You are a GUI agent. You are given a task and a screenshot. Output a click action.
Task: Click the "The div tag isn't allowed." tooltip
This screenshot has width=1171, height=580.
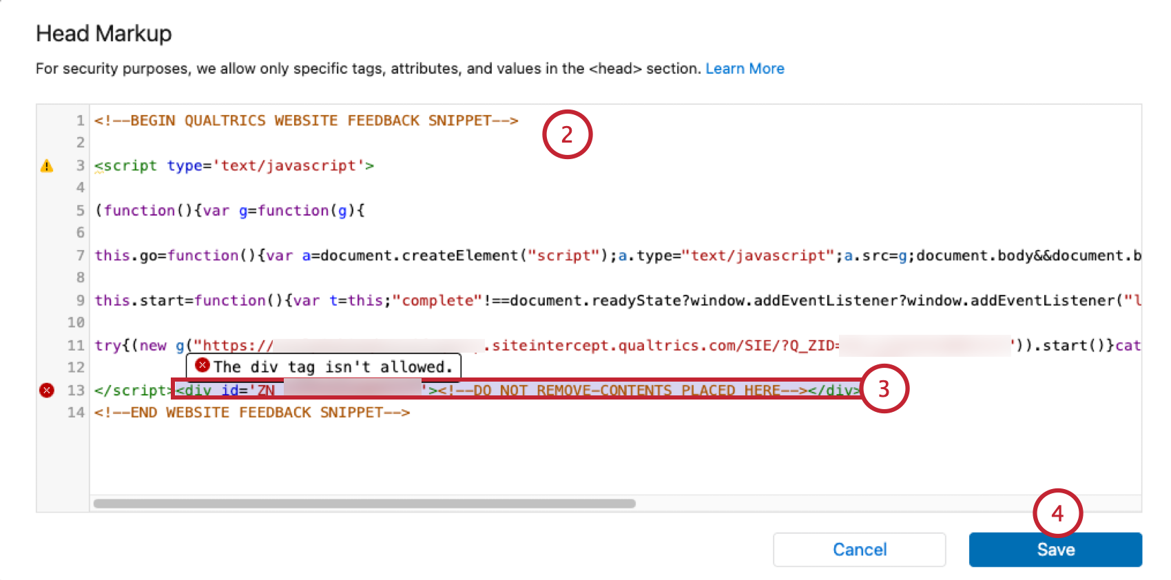click(324, 366)
